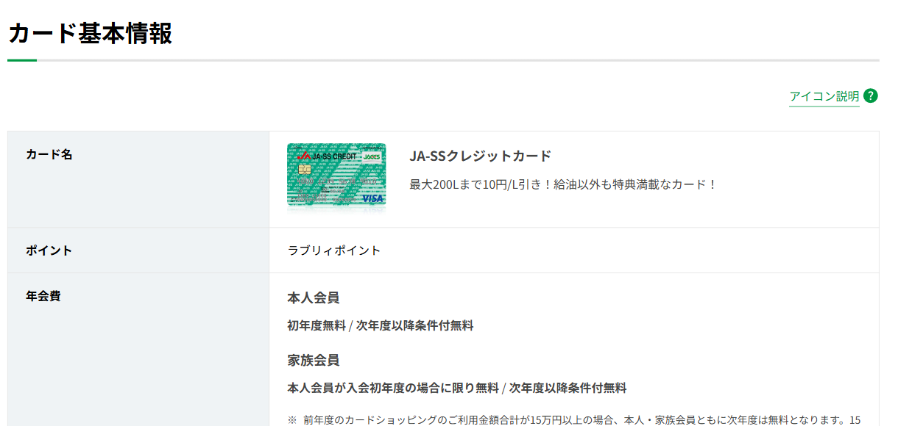
Task: Click the footnote starting 前年度のカードショッピング
Action: point(574,420)
